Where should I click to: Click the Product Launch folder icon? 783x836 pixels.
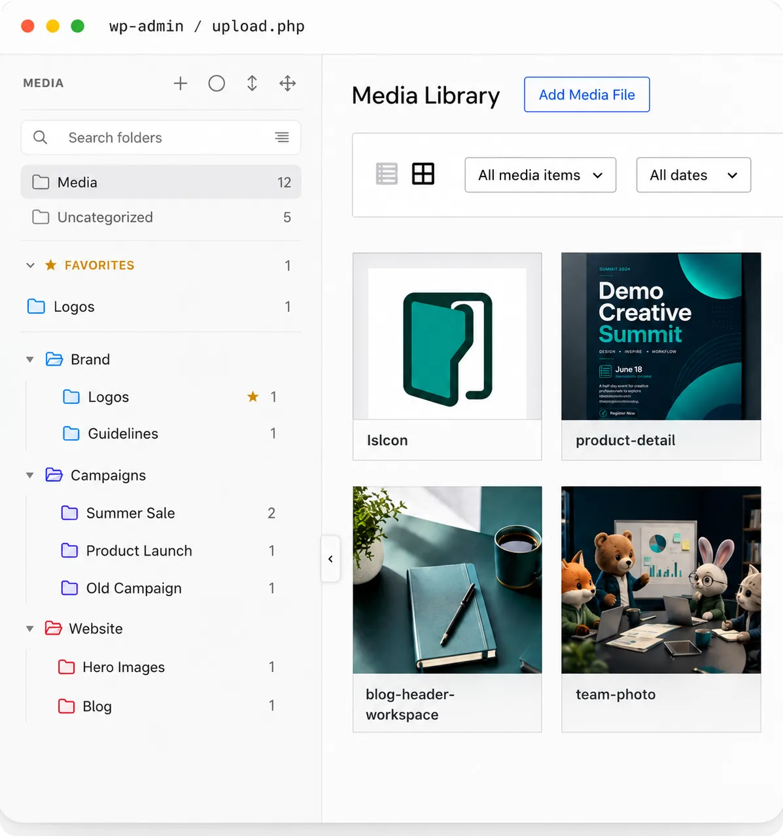click(x=69, y=550)
